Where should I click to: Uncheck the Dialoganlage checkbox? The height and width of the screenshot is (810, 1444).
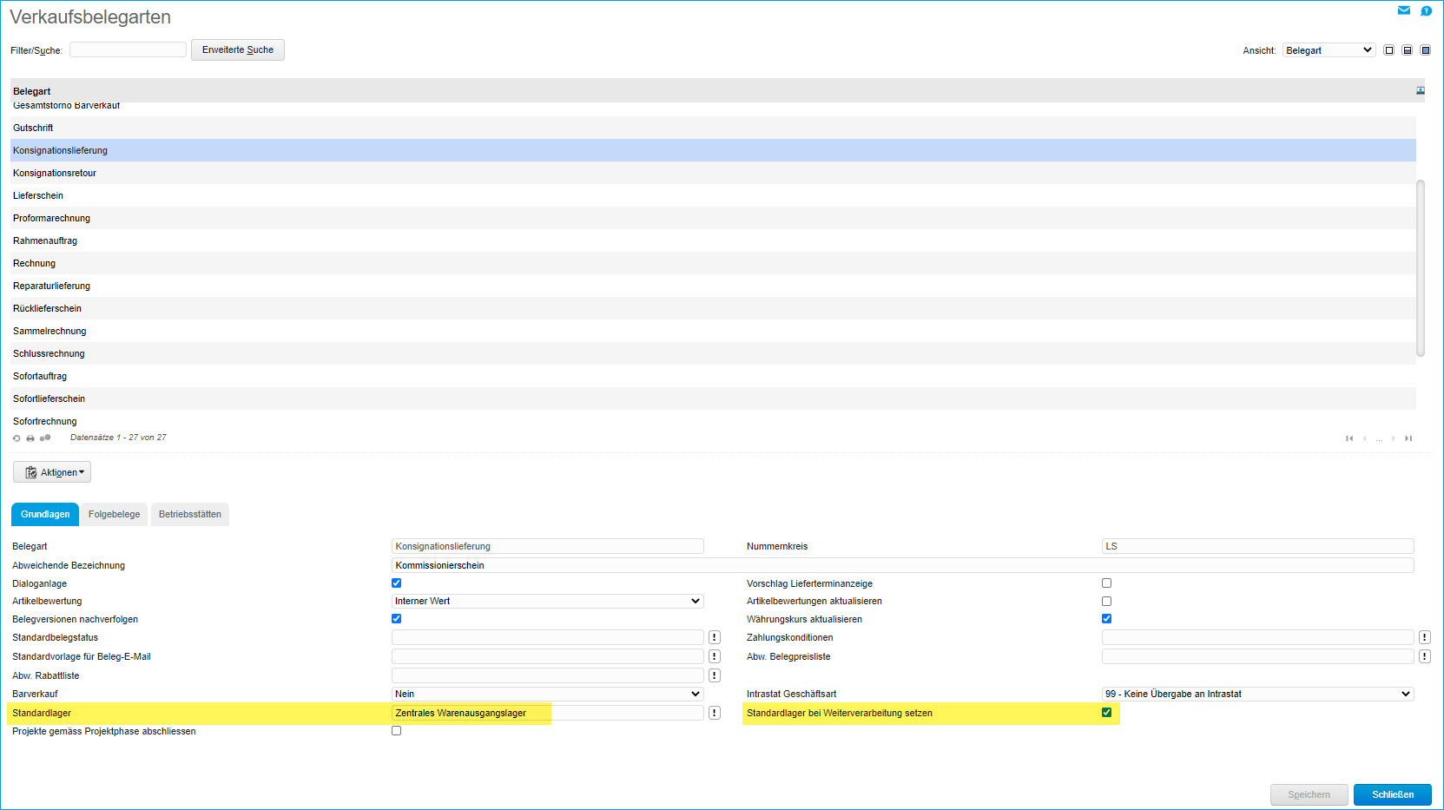pos(397,583)
